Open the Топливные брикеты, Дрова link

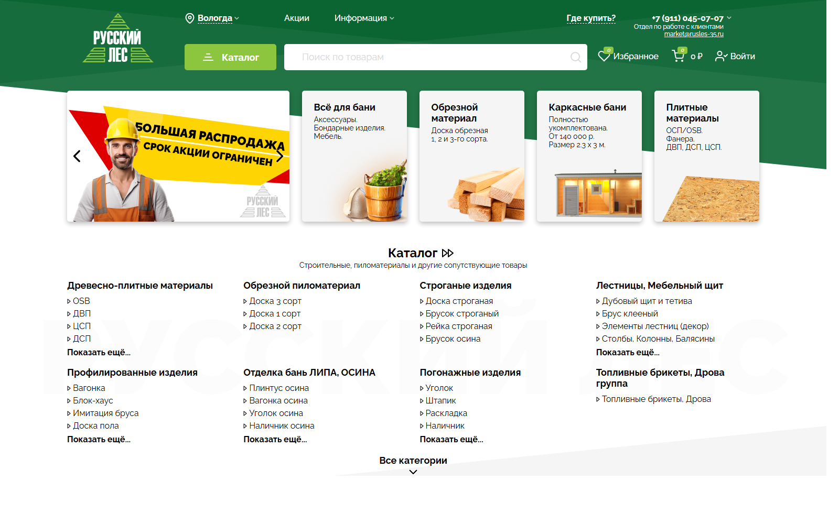pos(657,399)
